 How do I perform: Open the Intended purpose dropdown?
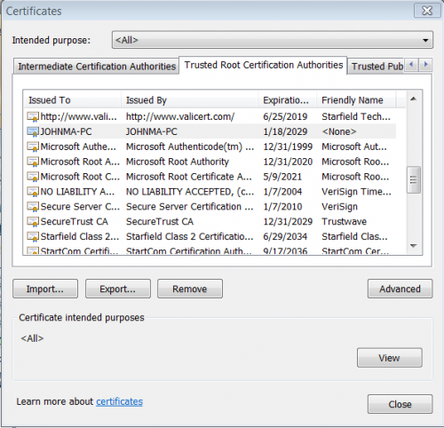tap(273, 40)
